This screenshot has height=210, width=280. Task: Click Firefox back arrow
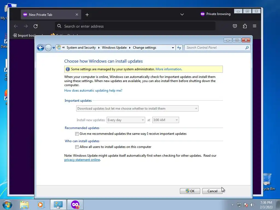tap(16, 26)
